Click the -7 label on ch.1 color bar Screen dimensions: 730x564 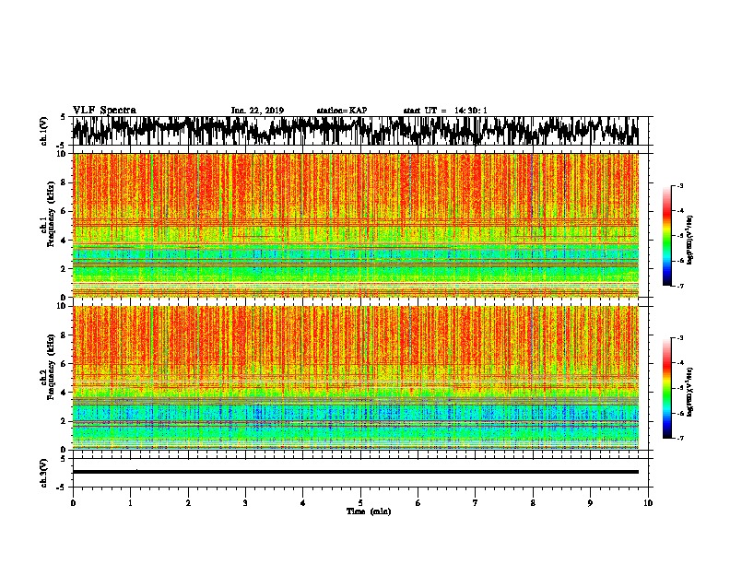click(x=680, y=286)
